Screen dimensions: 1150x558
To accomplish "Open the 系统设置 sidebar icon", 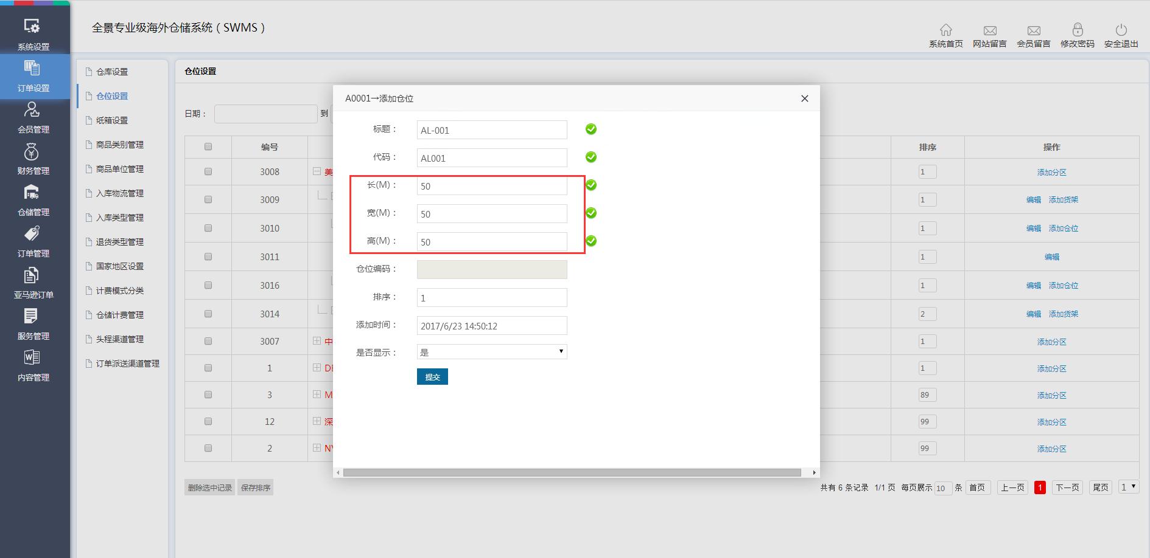I will [32, 27].
